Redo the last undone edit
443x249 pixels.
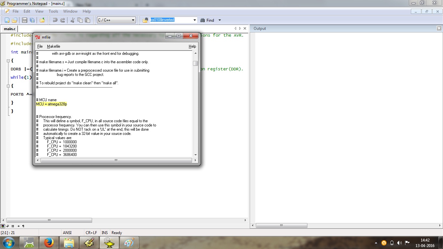pyautogui.click(x=63, y=20)
